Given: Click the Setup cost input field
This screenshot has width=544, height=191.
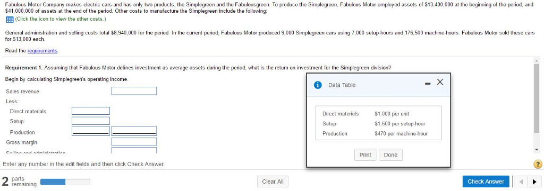Looking at the screenshot, I should click(91, 121).
